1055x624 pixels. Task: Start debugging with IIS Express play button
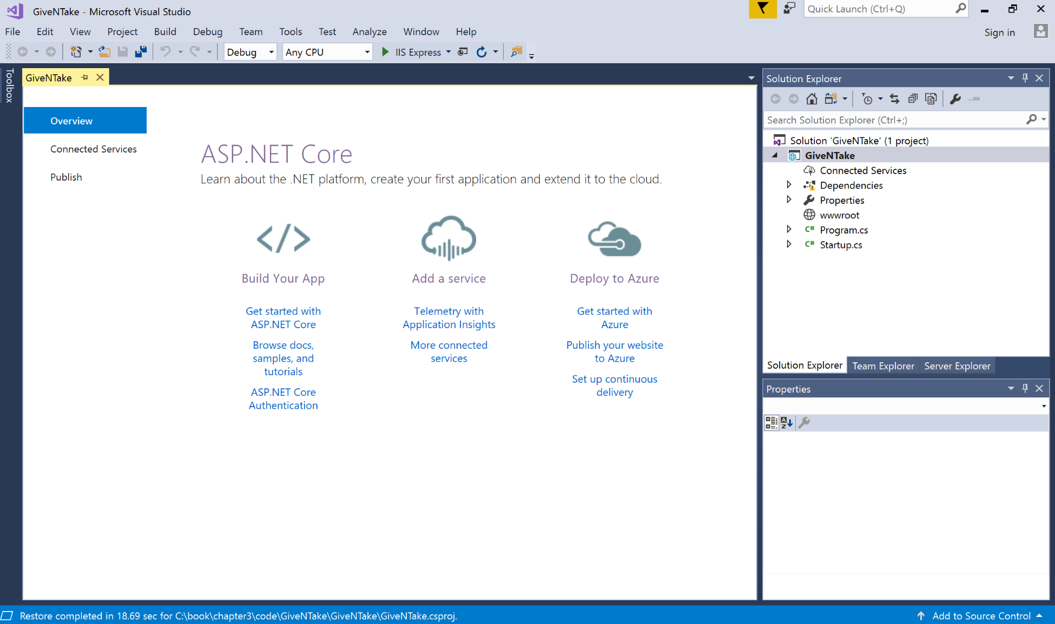385,52
